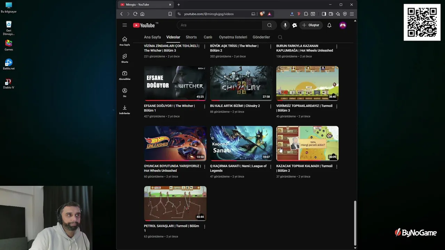Screen dimensions: 445x250
Task: Select the Videolar tab
Action: coord(173,37)
